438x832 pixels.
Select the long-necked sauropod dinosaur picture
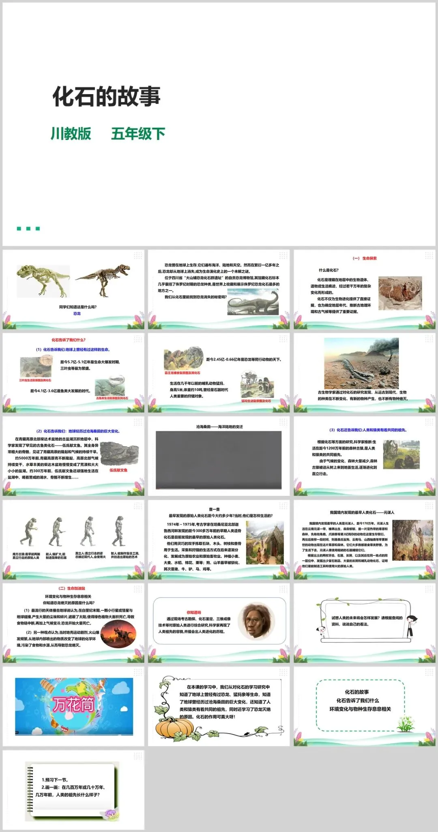253,302
